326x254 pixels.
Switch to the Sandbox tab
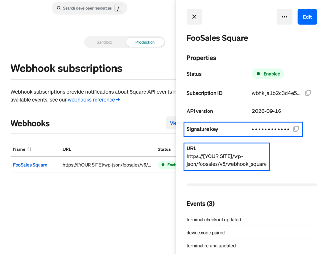click(104, 42)
